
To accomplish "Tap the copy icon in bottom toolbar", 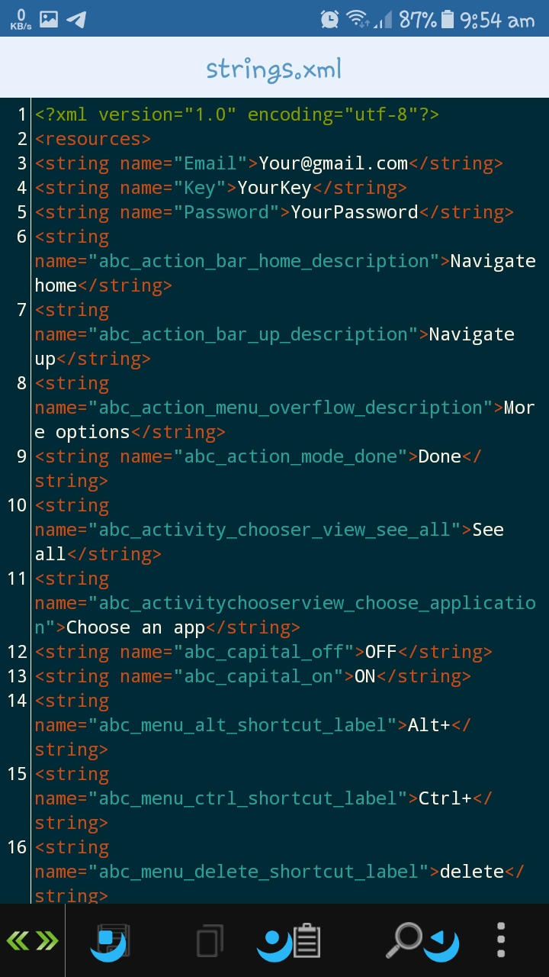I will pos(209,941).
